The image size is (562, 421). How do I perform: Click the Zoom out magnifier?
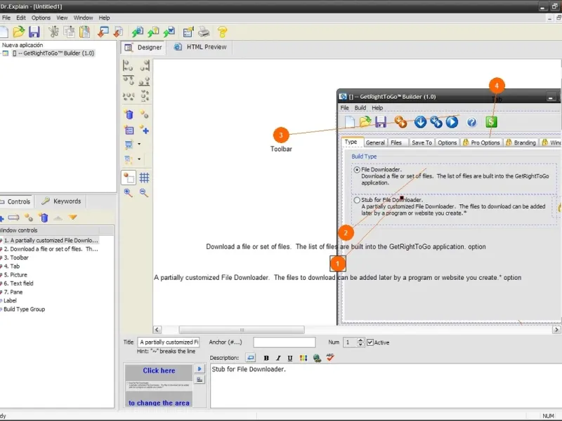(x=144, y=192)
